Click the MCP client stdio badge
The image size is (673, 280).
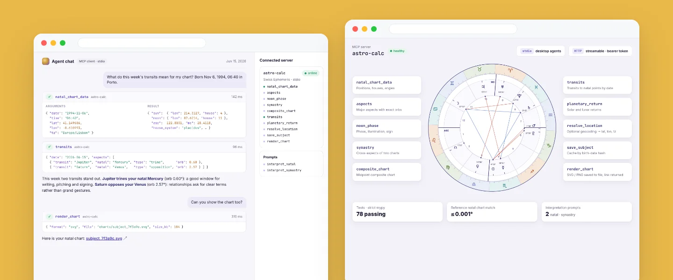pos(92,61)
